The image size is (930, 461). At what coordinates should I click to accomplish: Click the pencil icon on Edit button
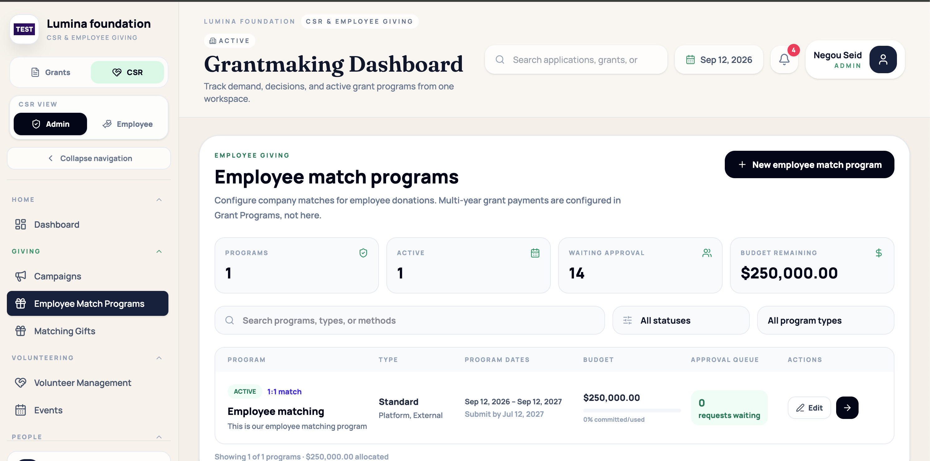coord(800,408)
